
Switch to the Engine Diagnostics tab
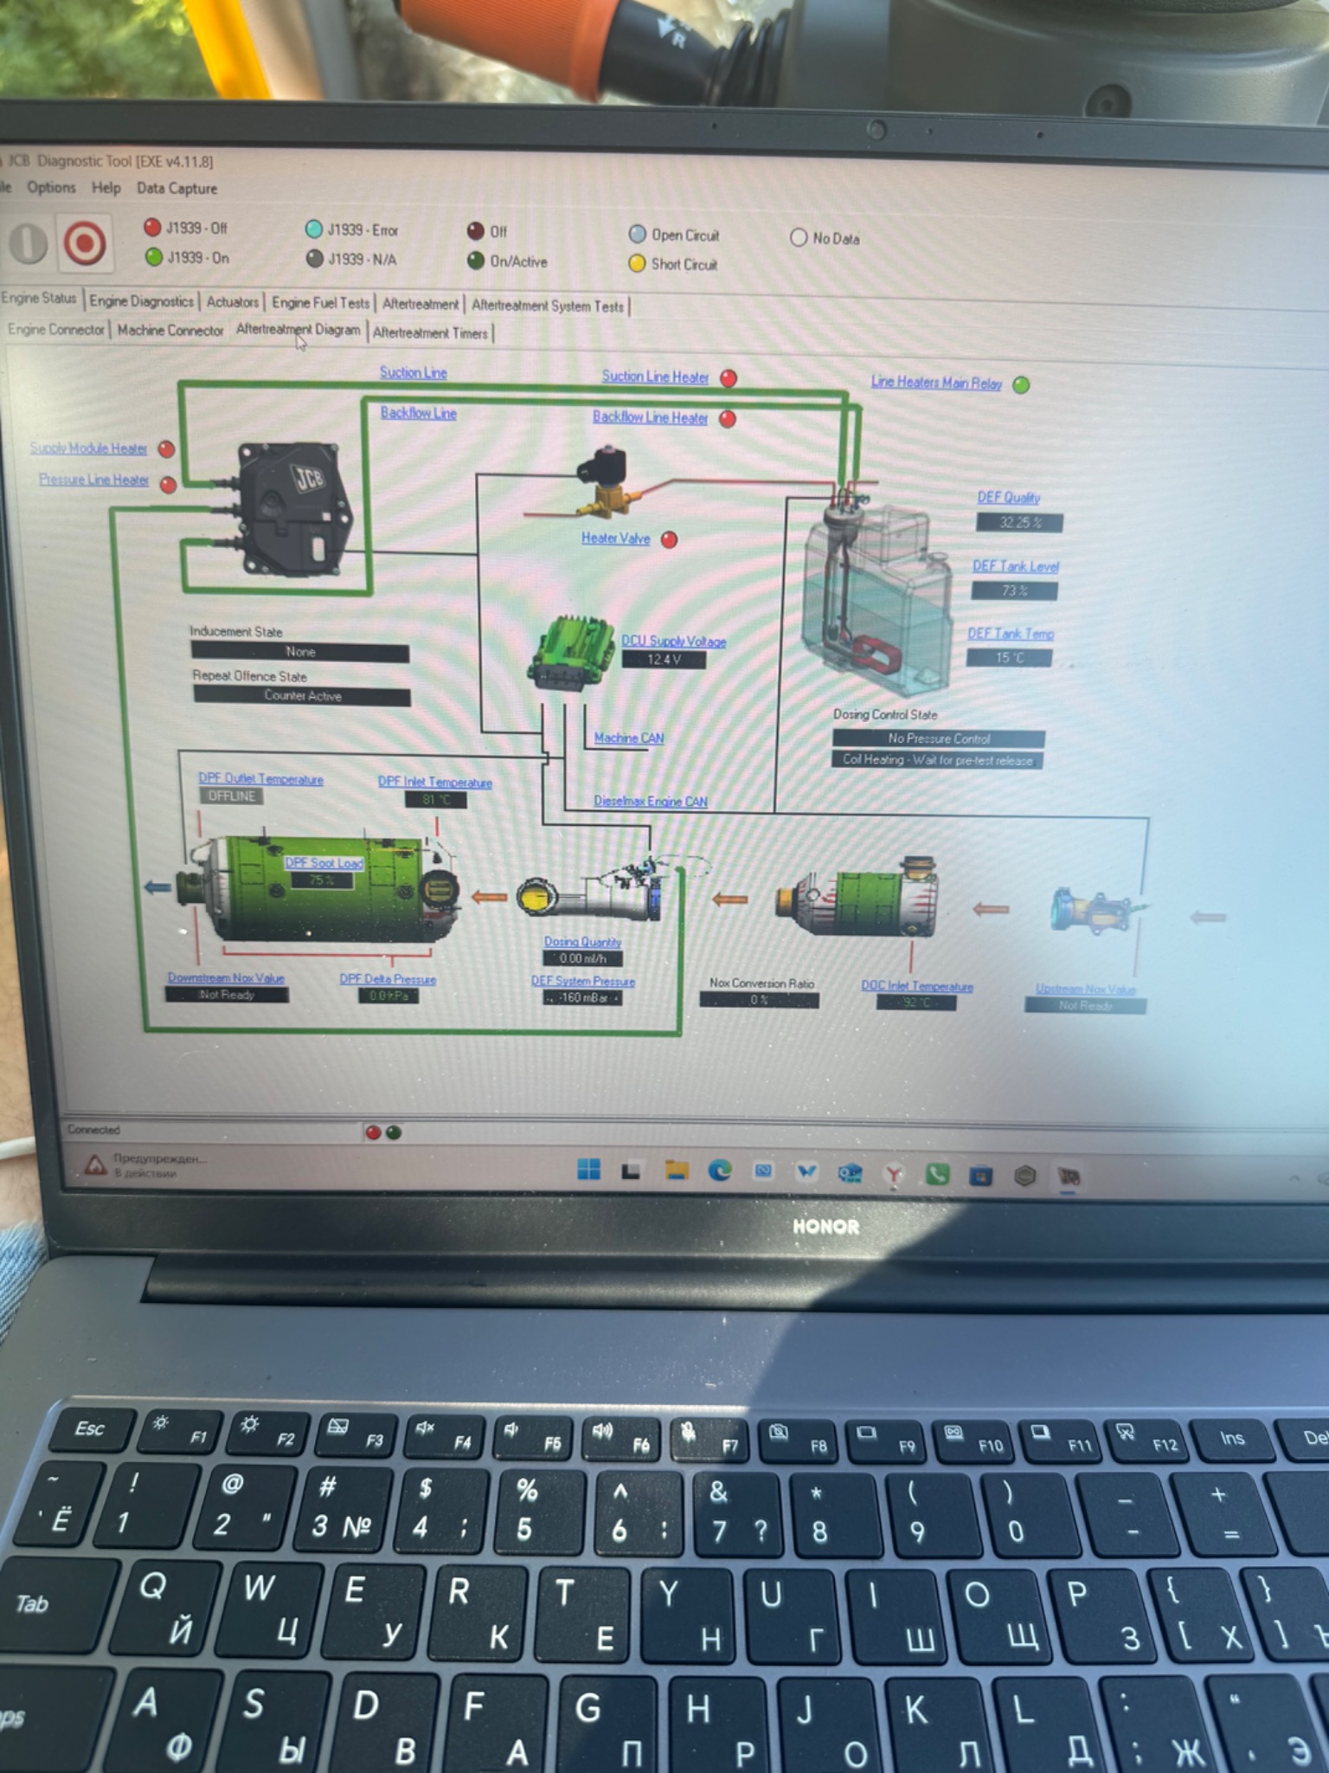(142, 301)
